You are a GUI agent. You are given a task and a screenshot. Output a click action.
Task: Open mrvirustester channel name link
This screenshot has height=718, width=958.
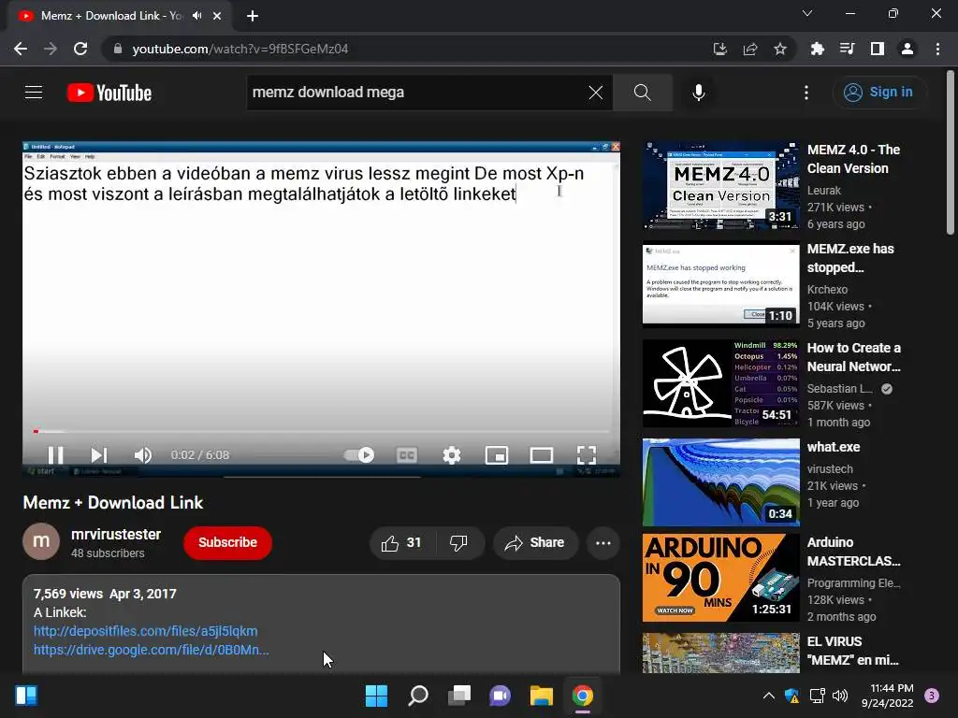(x=116, y=534)
